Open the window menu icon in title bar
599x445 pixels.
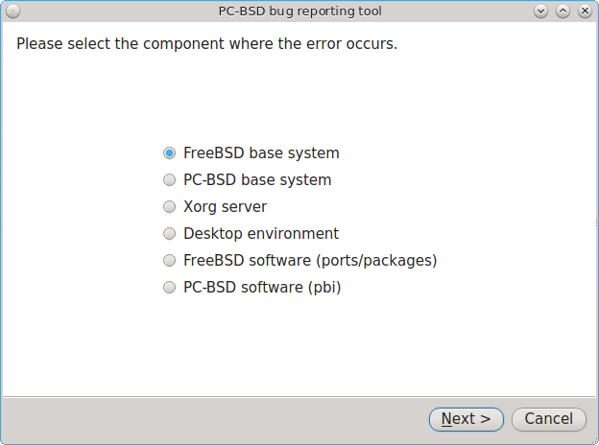tap(12, 12)
